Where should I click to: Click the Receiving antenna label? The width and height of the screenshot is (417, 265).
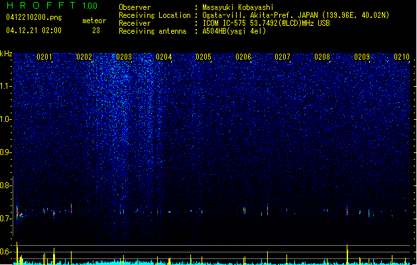coord(152,31)
